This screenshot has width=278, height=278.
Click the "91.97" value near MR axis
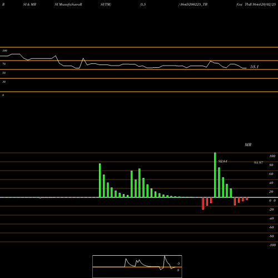[x=259, y=163]
